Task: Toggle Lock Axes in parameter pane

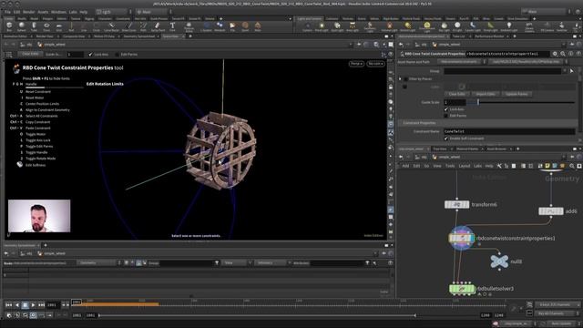Action: tap(445, 109)
